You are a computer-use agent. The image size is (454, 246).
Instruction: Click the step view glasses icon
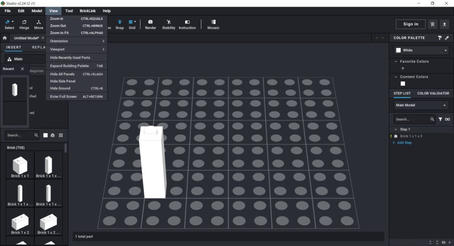pos(447,119)
